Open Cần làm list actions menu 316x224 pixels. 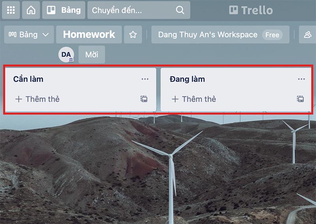(x=145, y=79)
